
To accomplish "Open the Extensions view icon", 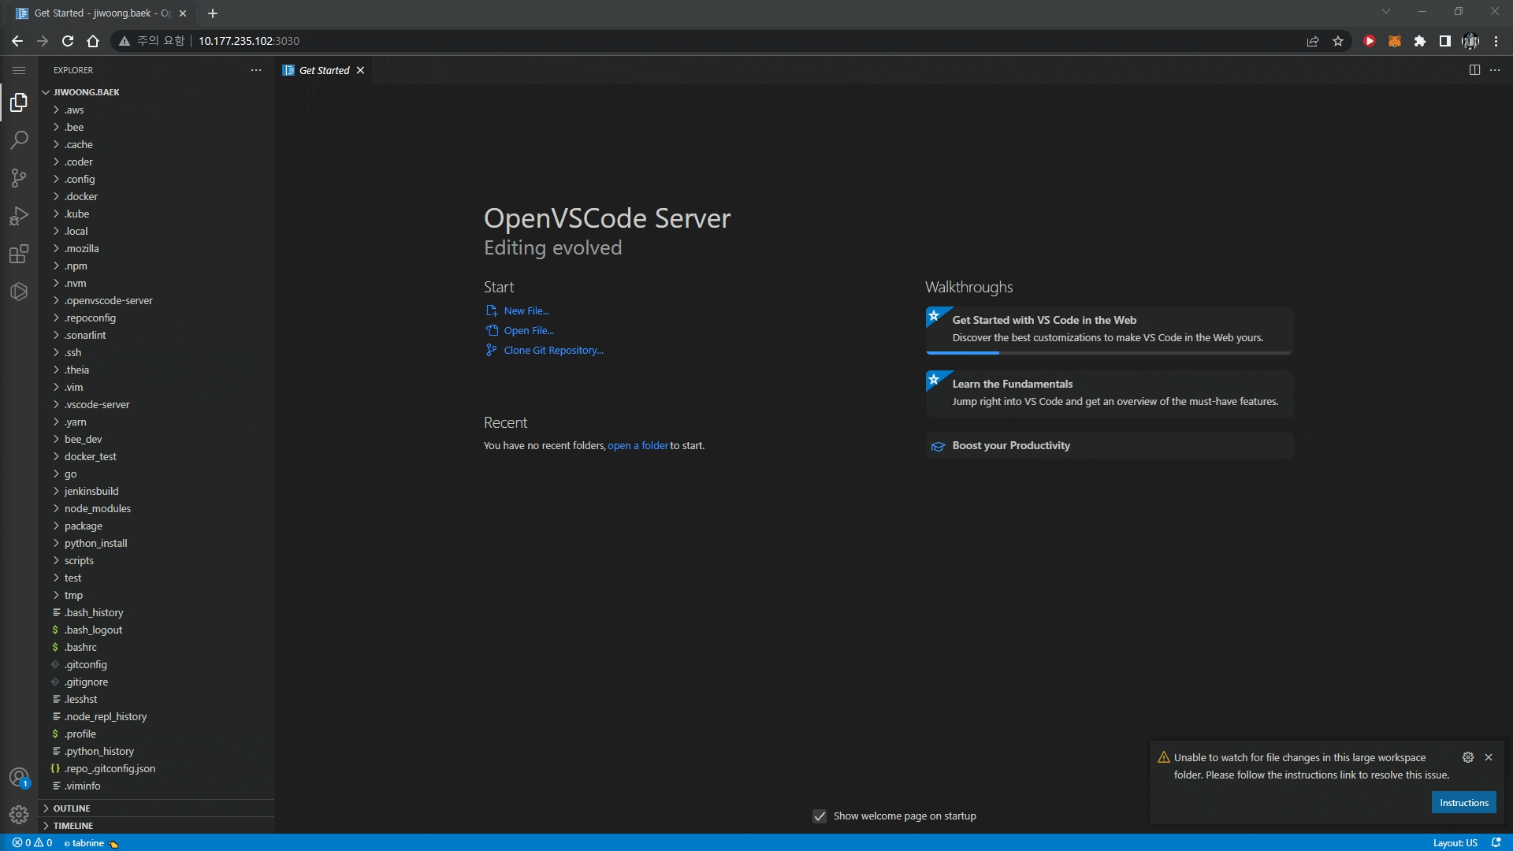I will click(19, 254).
